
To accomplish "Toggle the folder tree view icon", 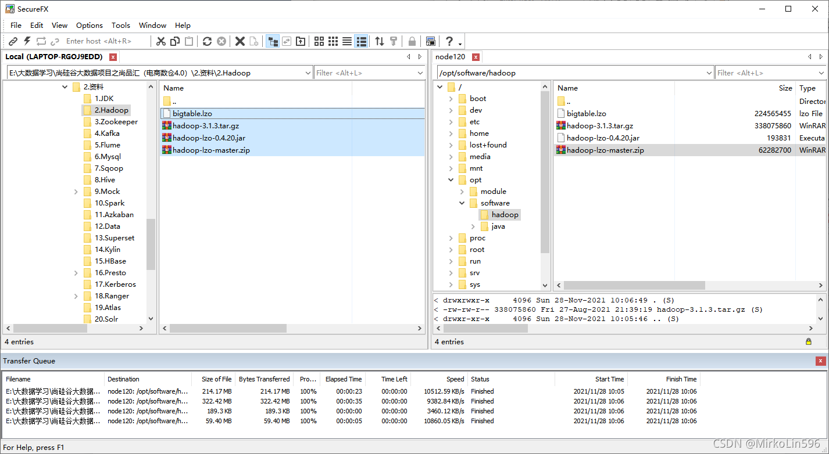I will [x=272, y=41].
